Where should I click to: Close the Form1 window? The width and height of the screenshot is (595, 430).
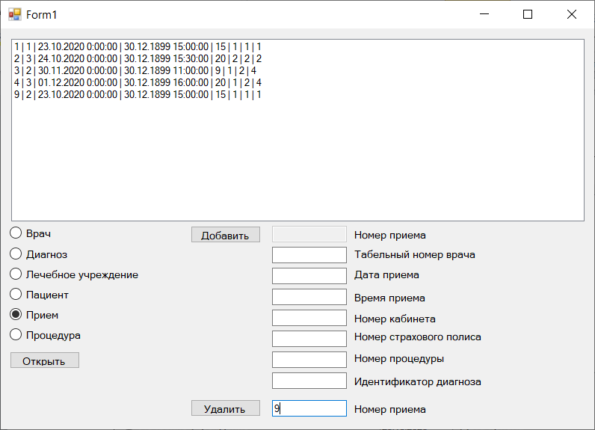(x=572, y=14)
